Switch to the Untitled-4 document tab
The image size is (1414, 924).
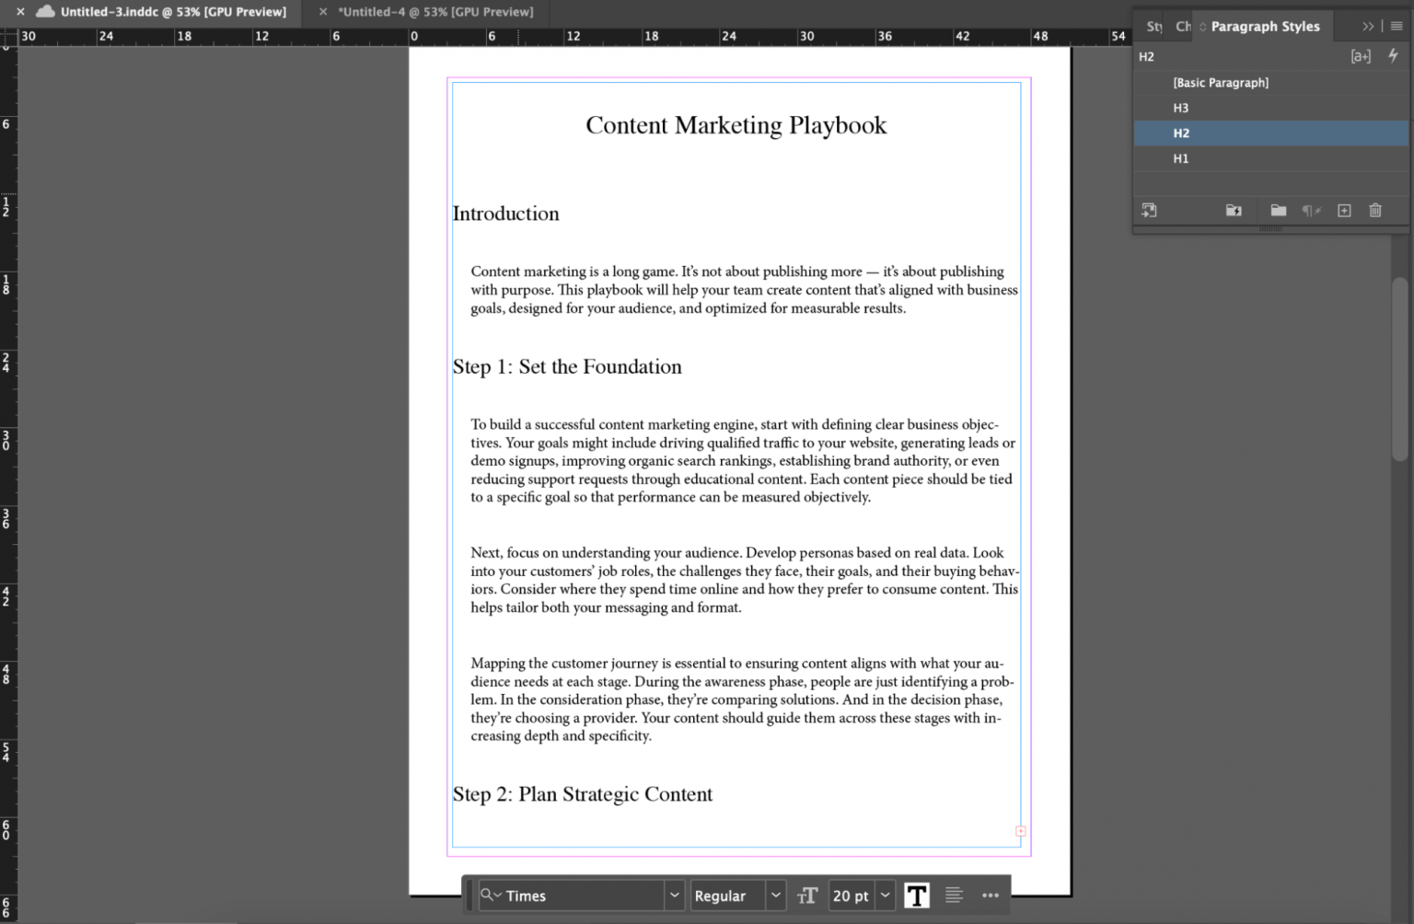click(435, 12)
